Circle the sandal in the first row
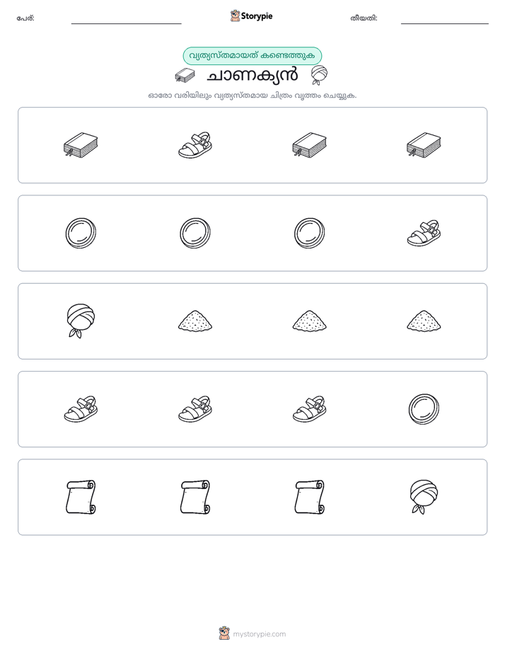 point(195,145)
